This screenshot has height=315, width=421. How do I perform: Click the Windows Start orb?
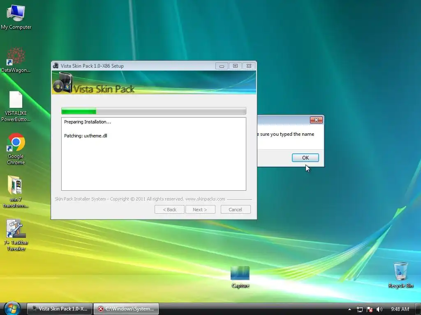point(12,308)
